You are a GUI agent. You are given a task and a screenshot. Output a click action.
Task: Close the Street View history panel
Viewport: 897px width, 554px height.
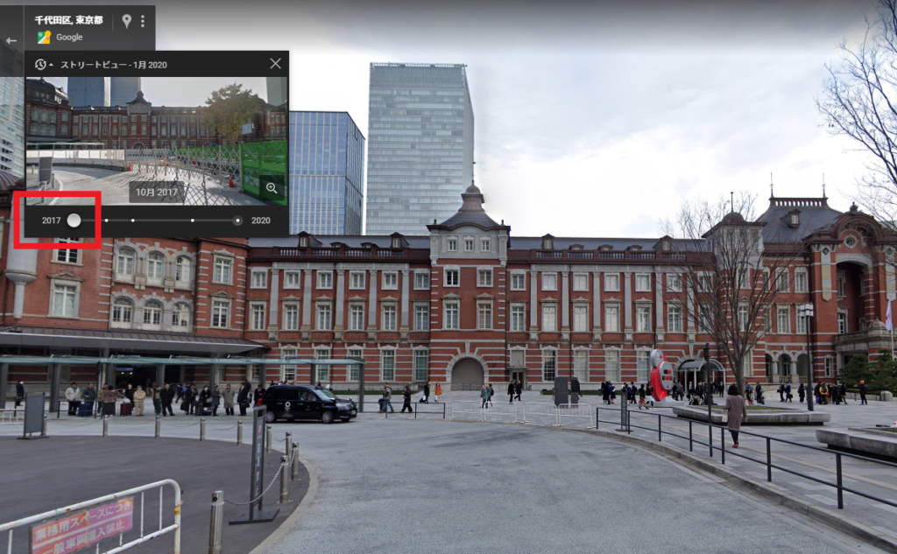275,63
